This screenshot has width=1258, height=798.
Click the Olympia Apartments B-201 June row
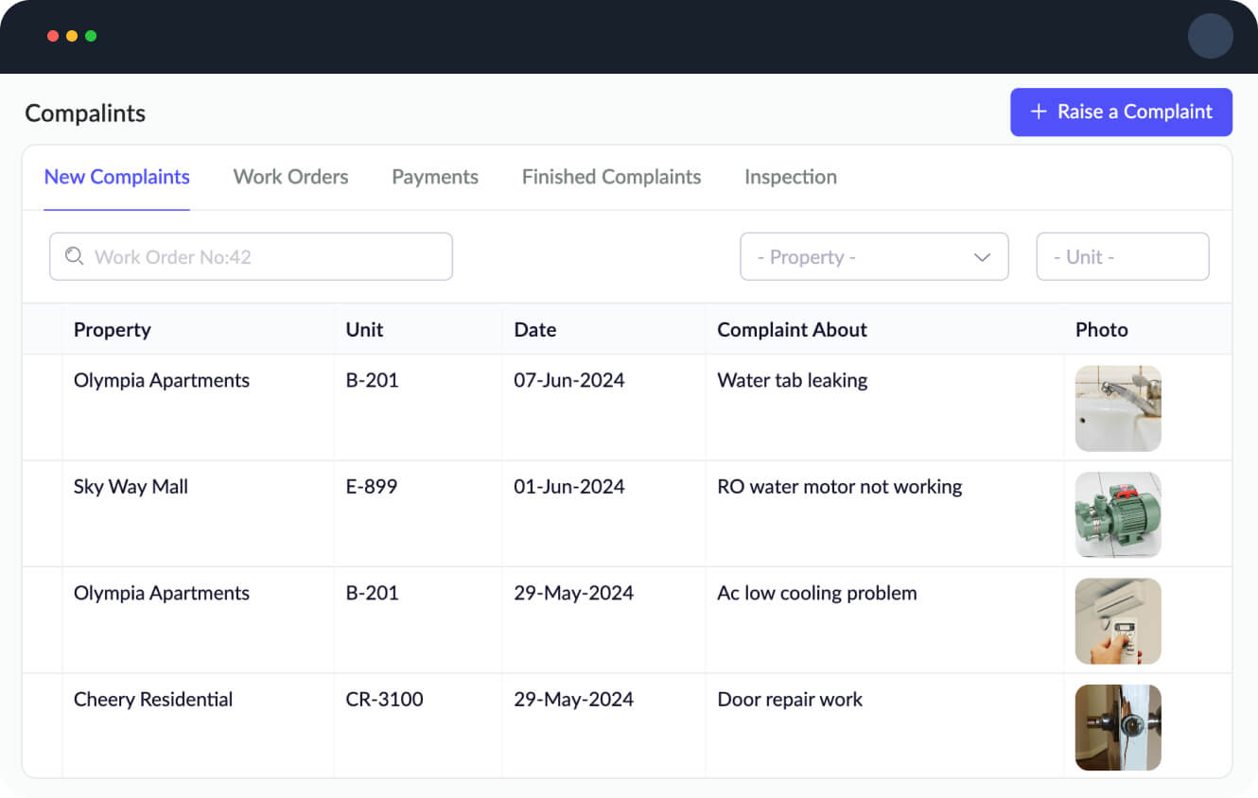click(378, 407)
